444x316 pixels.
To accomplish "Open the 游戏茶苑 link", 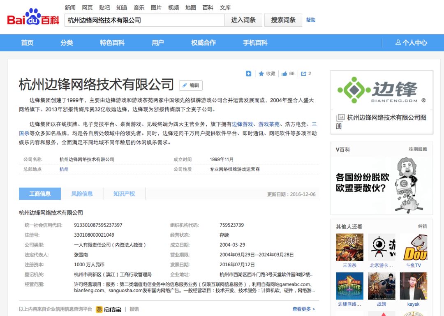I will (x=269, y=124).
